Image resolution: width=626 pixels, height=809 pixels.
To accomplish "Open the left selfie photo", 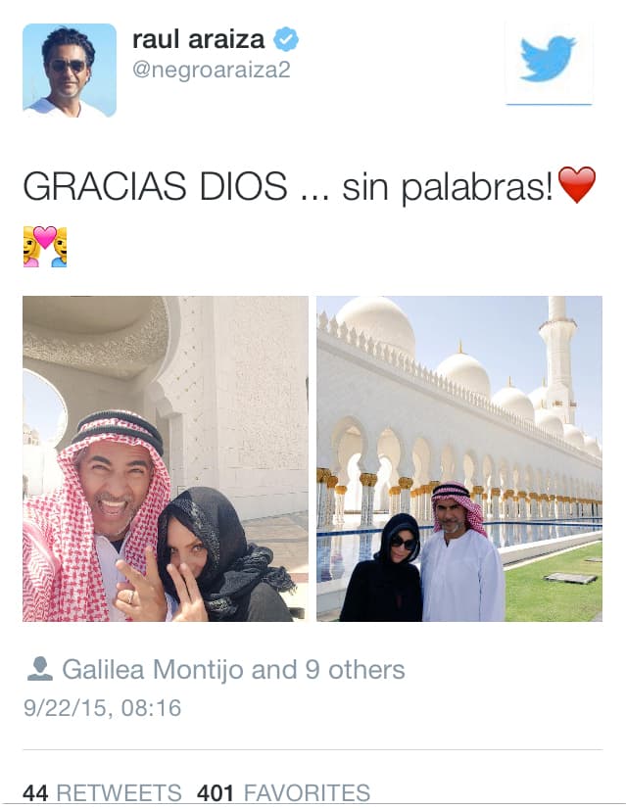I will [166, 458].
